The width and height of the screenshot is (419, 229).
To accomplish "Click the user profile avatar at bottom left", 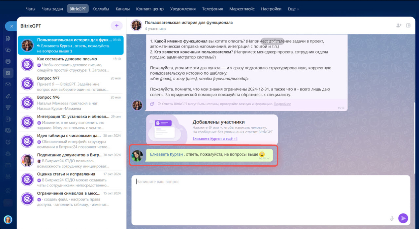I will (8, 219).
